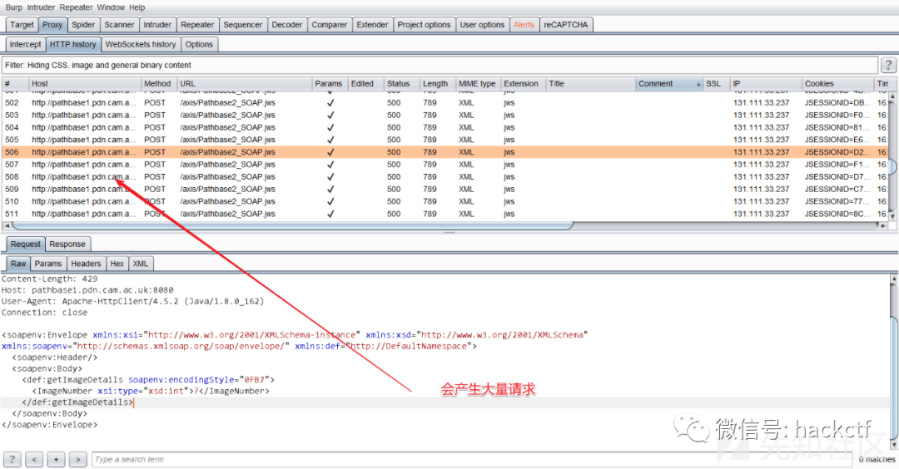Click IP cell of row 507
Screen dimensions: 899x469
[762, 165]
